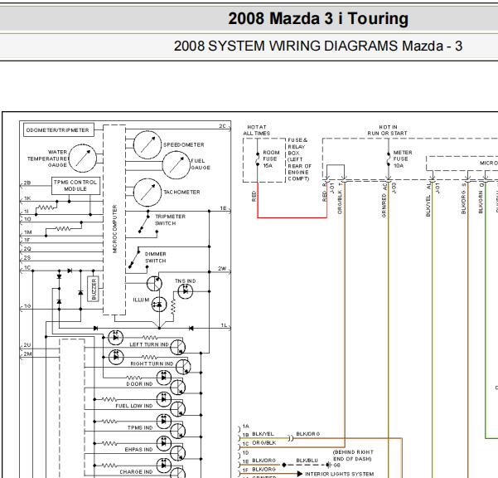This screenshot has height=478, width=498.
Task: Click the 2U connector terminal label
Action: coord(27,345)
